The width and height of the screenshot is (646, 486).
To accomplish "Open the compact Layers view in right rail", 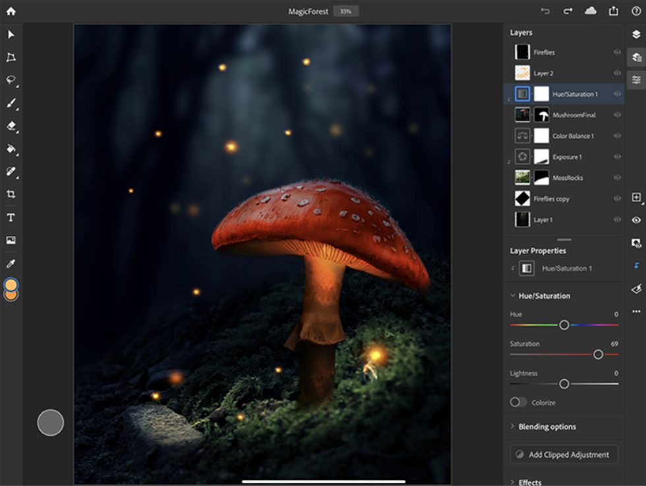I will pyautogui.click(x=637, y=57).
